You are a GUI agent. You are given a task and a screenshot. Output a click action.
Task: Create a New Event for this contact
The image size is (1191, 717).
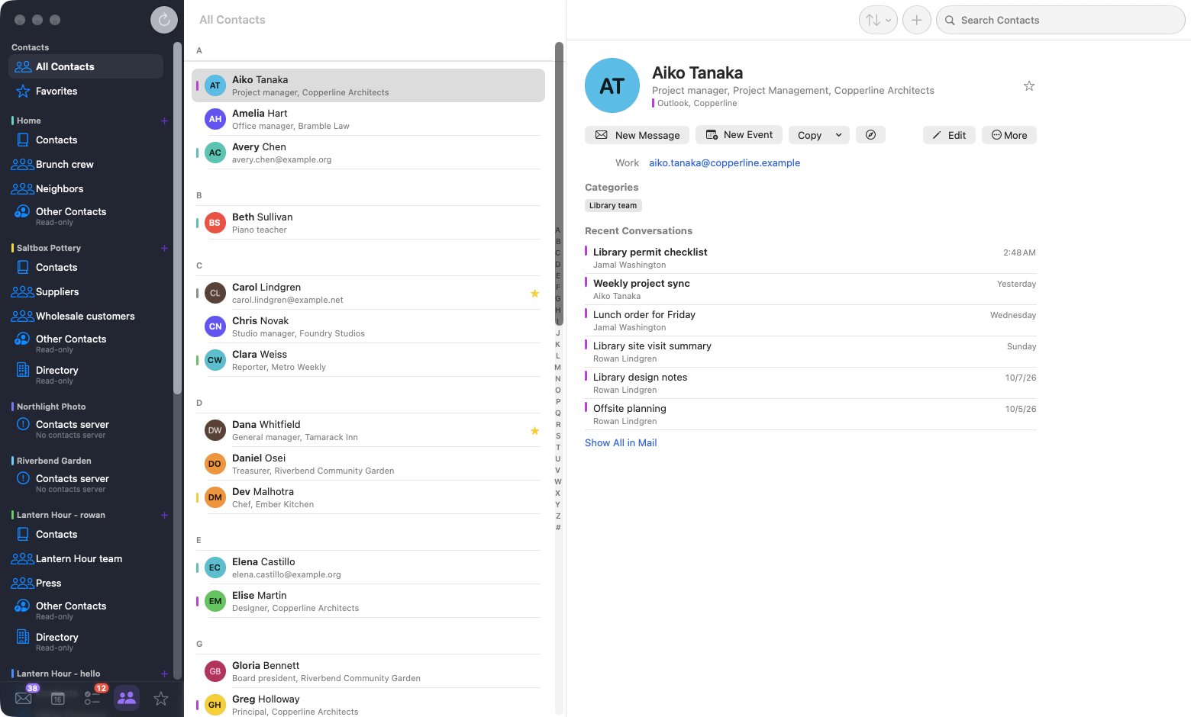click(x=739, y=135)
